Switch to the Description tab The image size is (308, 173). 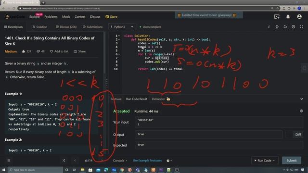(13, 27)
